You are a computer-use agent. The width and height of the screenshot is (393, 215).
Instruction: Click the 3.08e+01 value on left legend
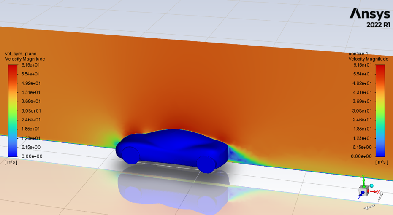pos(31,110)
